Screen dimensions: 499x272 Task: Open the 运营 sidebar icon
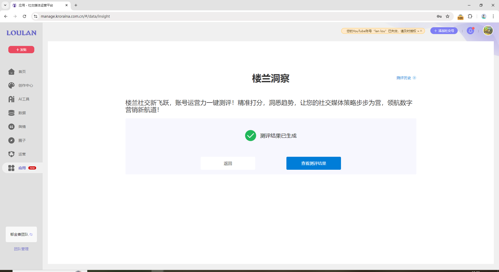11,154
